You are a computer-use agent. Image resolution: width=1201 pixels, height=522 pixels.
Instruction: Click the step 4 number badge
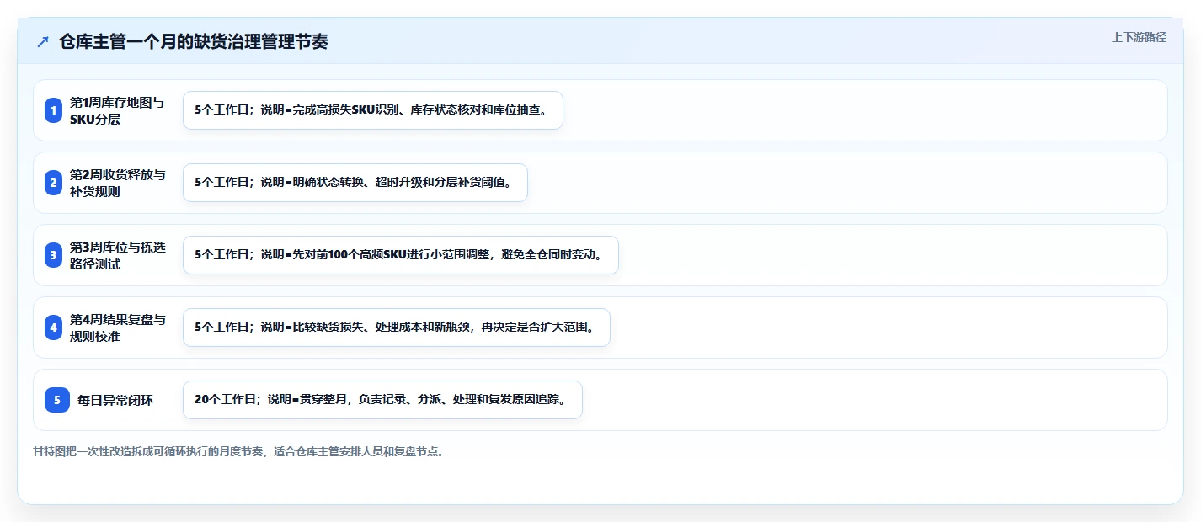pos(54,328)
